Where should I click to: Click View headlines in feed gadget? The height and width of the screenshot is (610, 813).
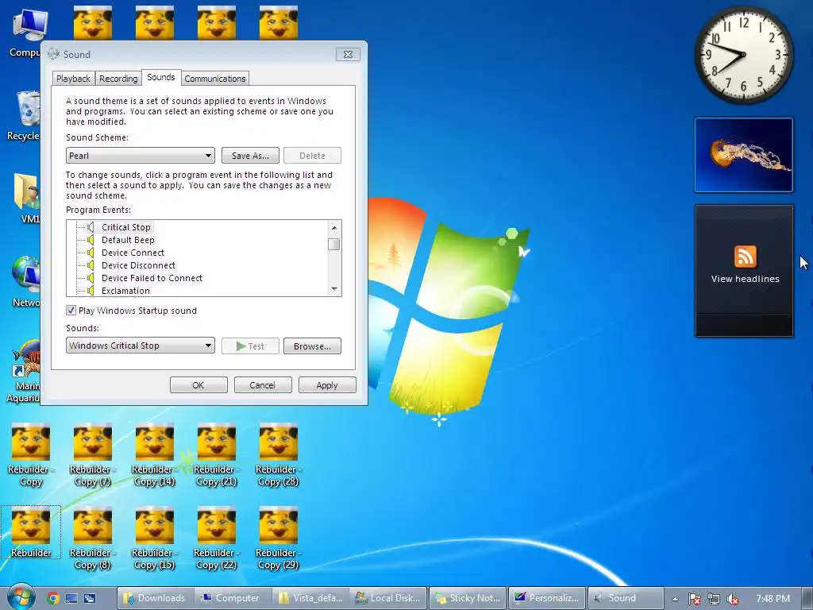pyautogui.click(x=745, y=279)
